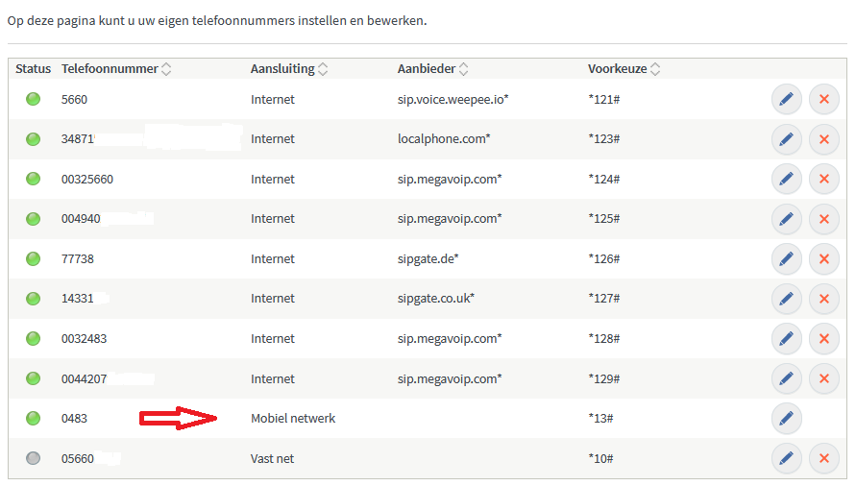Edit the 00325660 megavoip entry
The image size is (856, 486).
(x=786, y=180)
